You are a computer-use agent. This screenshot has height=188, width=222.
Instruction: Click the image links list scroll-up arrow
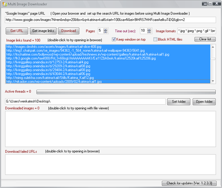pos(213,47)
